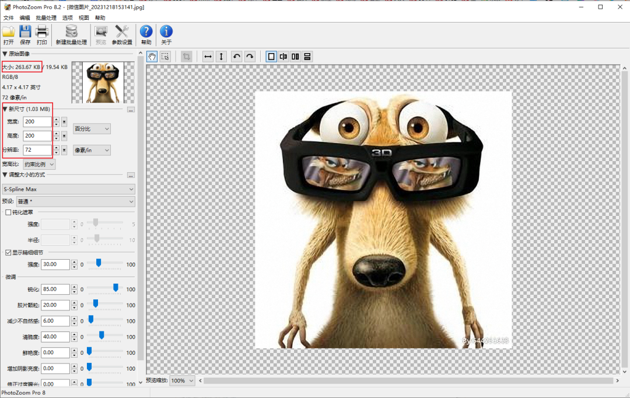Decrease the 高度 value with down arrow
This screenshot has height=398, width=630.
click(56, 138)
